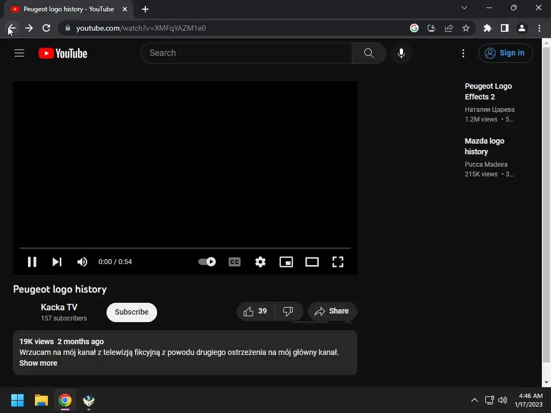551x413 pixels.
Task: Open File Explorer from taskbar
Action: pyautogui.click(x=41, y=400)
